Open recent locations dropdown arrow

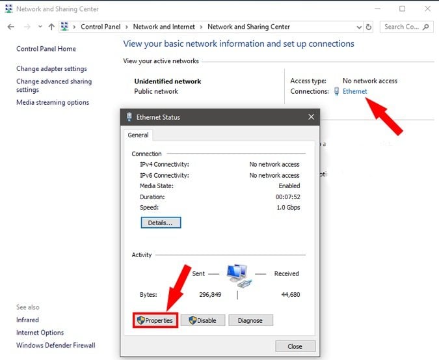pos(40,27)
